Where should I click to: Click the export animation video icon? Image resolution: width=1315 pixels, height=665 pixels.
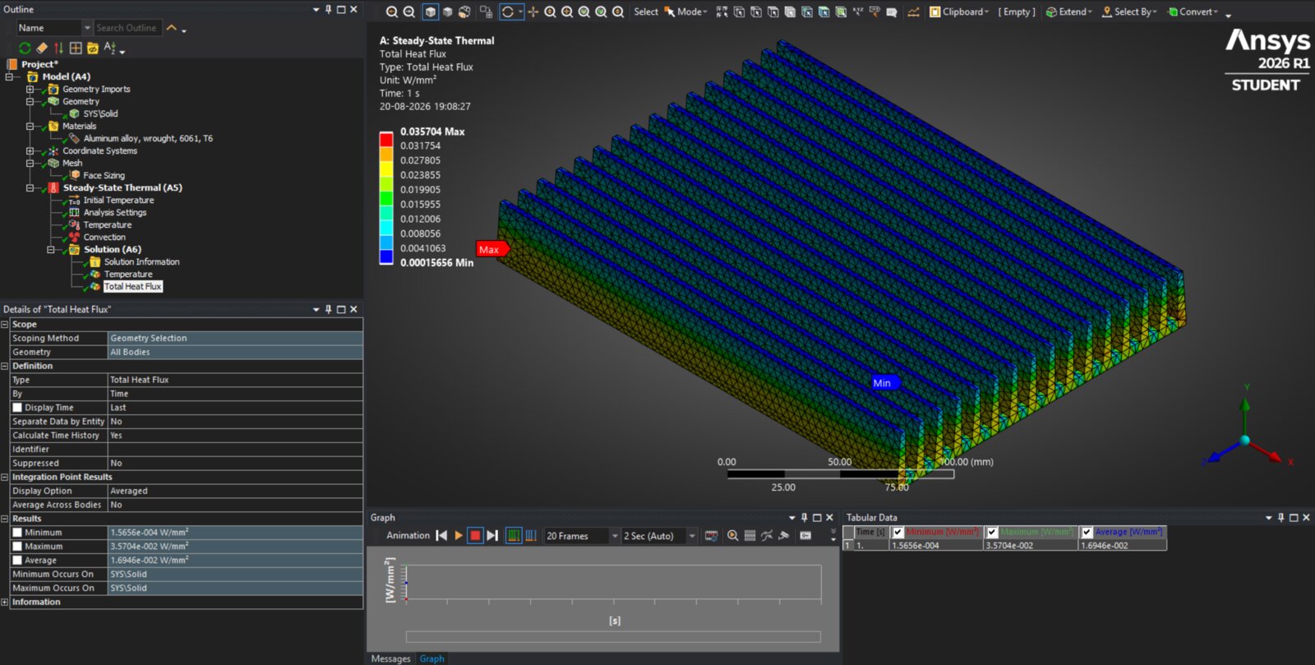coord(711,535)
